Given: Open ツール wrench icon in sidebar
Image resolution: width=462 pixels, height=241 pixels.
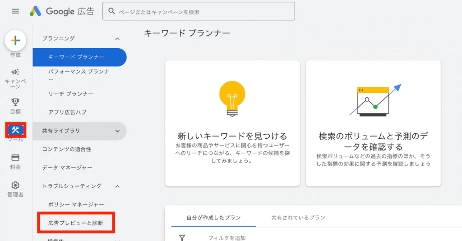Looking at the screenshot, I should pos(16,130).
